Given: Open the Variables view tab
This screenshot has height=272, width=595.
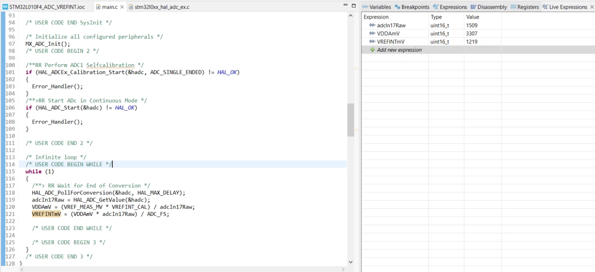Looking at the screenshot, I should pos(377,7).
